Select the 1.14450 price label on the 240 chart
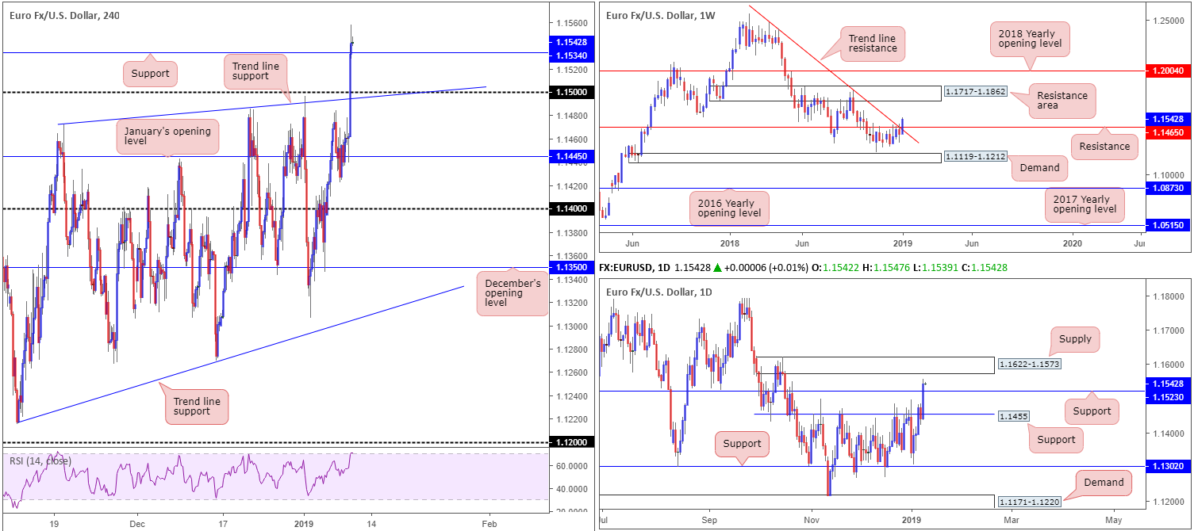Image resolution: width=1194 pixels, height=531 pixels. [570, 157]
